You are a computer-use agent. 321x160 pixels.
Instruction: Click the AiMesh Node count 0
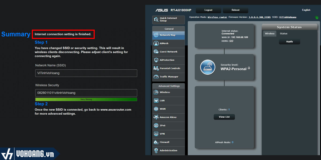pyautogui.click(x=232, y=142)
